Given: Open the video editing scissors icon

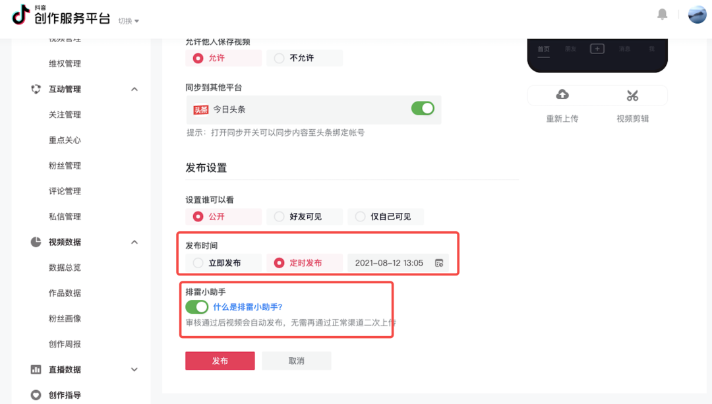Looking at the screenshot, I should [632, 96].
